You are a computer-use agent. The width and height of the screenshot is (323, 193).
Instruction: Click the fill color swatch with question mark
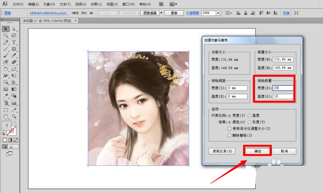(x=6, y=126)
